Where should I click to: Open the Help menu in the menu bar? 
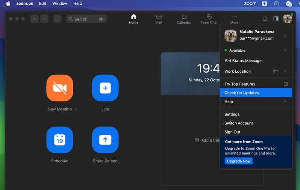click(78, 3)
